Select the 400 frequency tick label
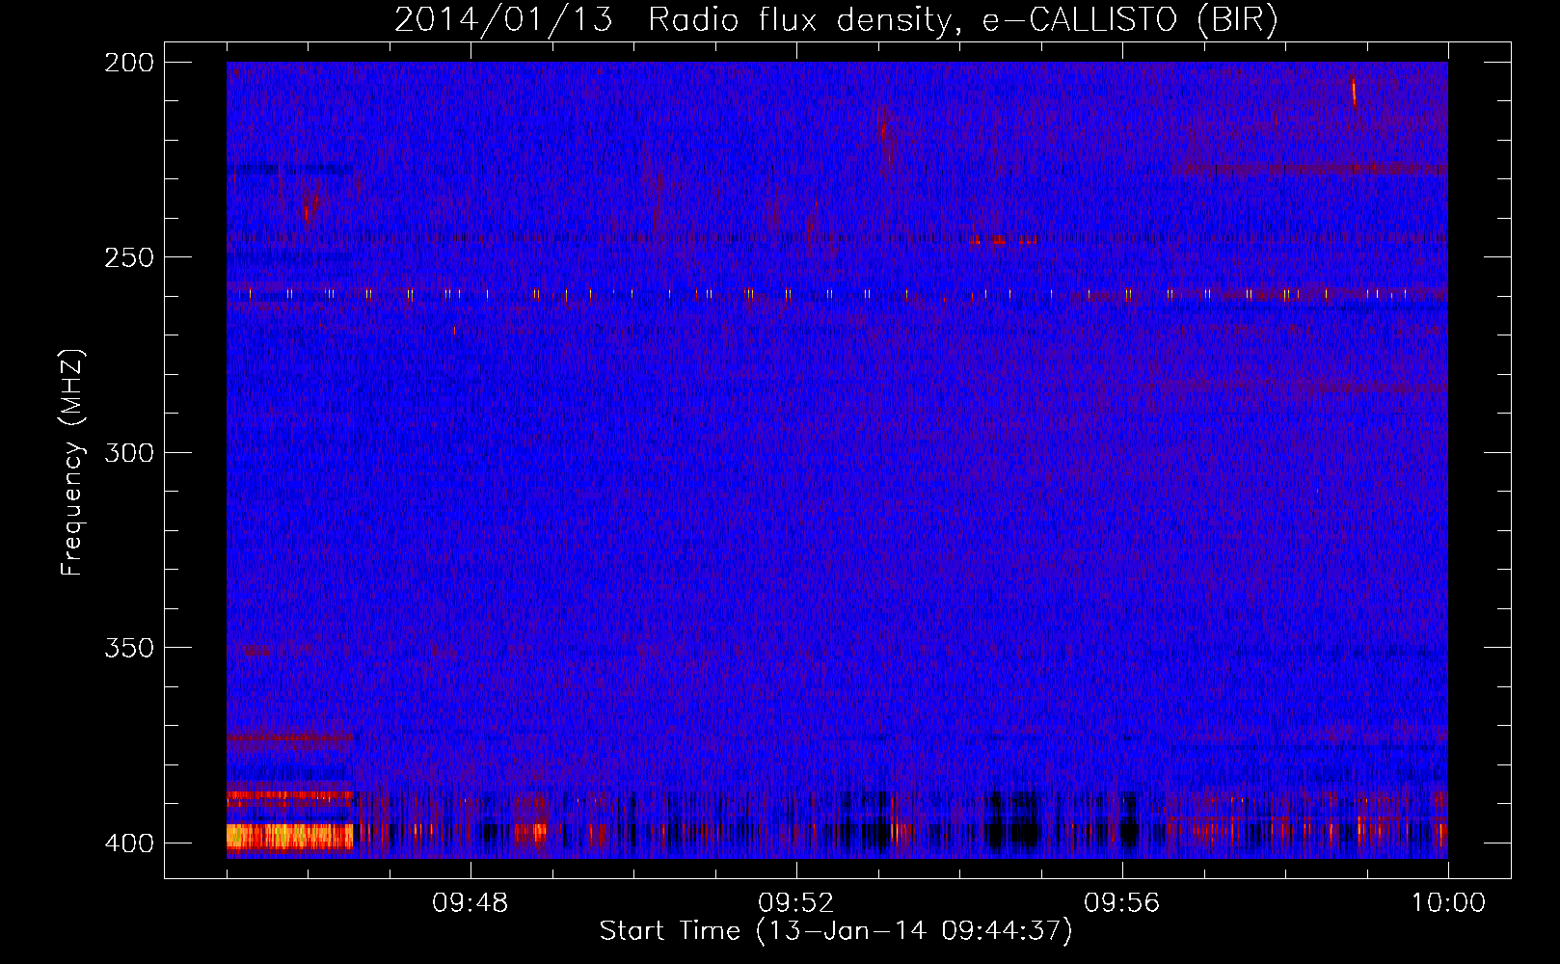Viewport: 1560px width, 964px height. tap(129, 843)
